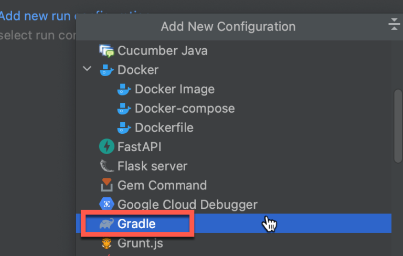Collapse all items with top-right button
The image size is (403, 256).
394,24
